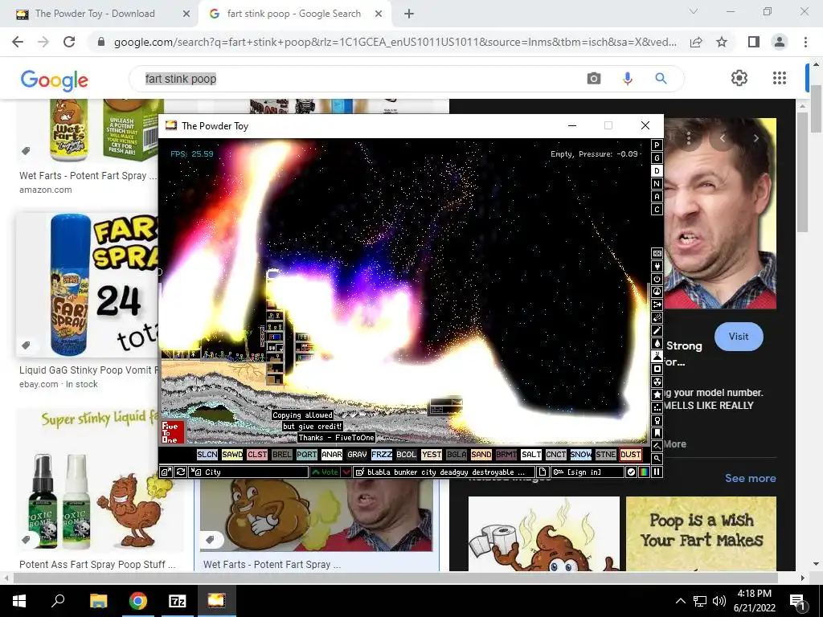Open the Game of Life dots menu

tap(657, 407)
